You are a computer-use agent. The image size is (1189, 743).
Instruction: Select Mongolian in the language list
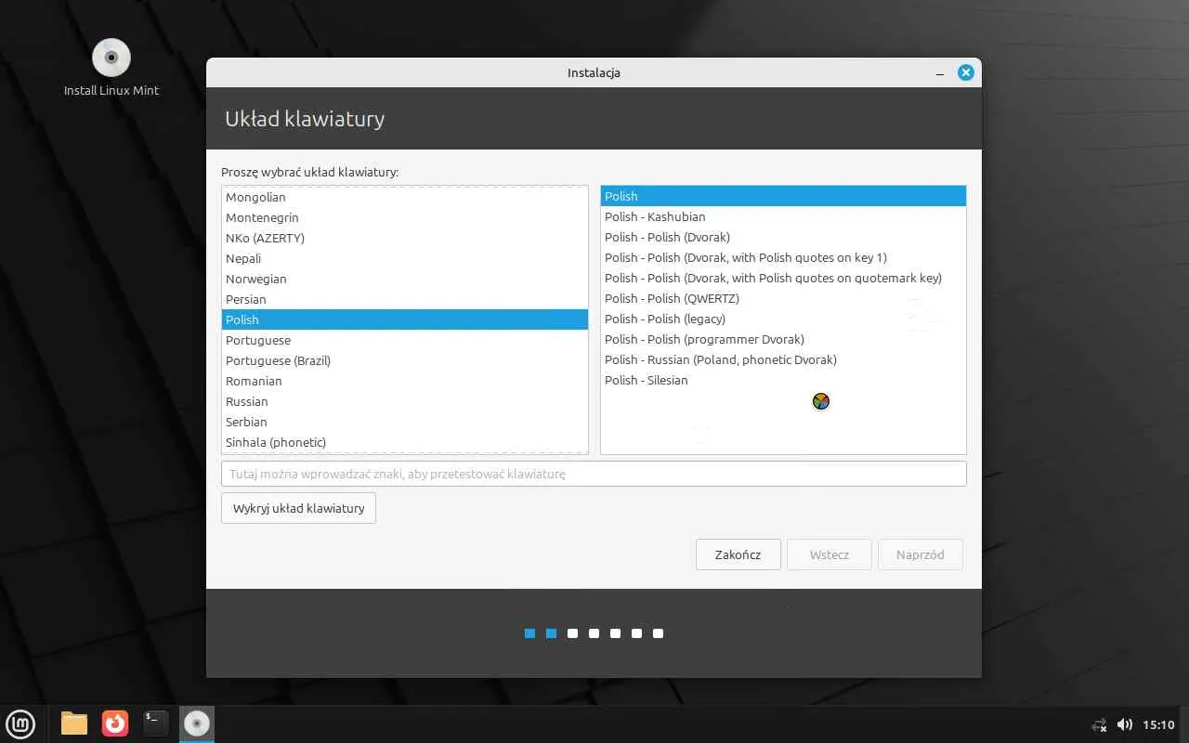point(405,197)
